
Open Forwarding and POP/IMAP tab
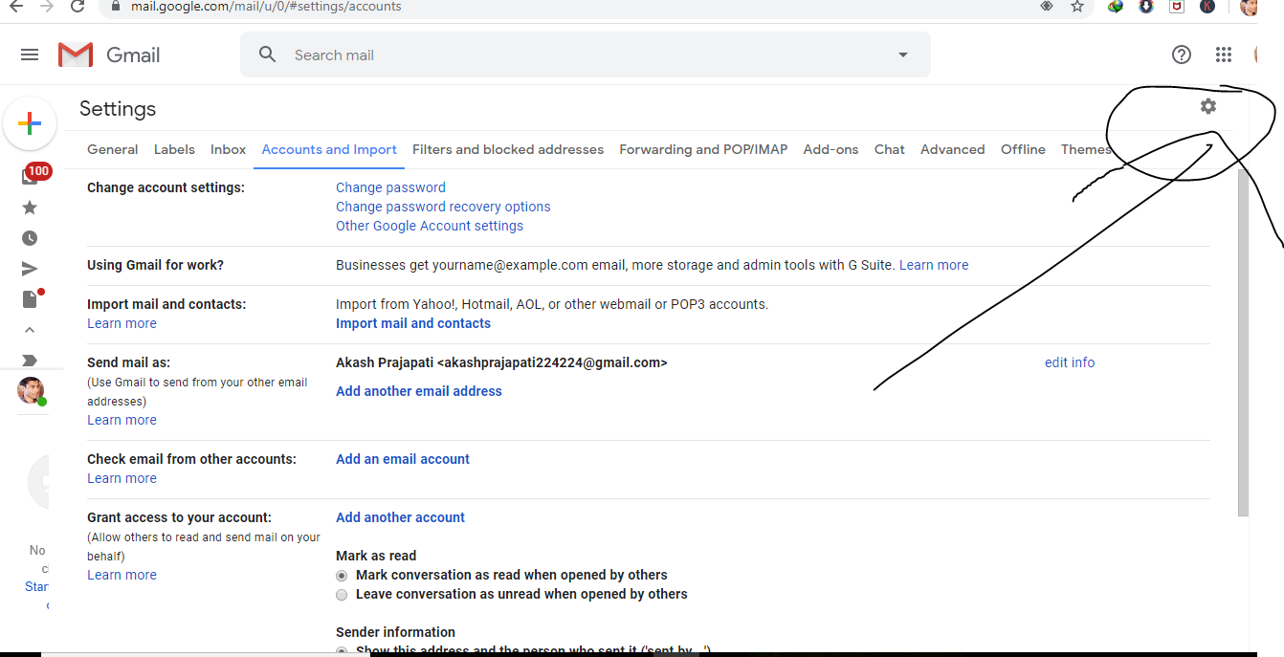click(703, 149)
